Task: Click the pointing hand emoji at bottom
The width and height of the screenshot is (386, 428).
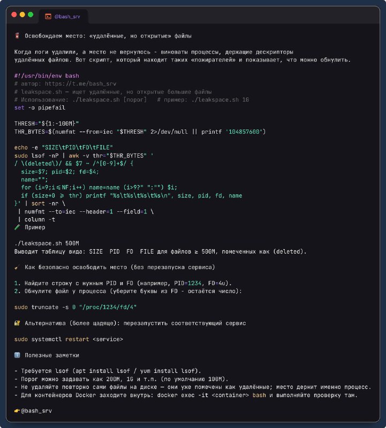Action: 17,410
